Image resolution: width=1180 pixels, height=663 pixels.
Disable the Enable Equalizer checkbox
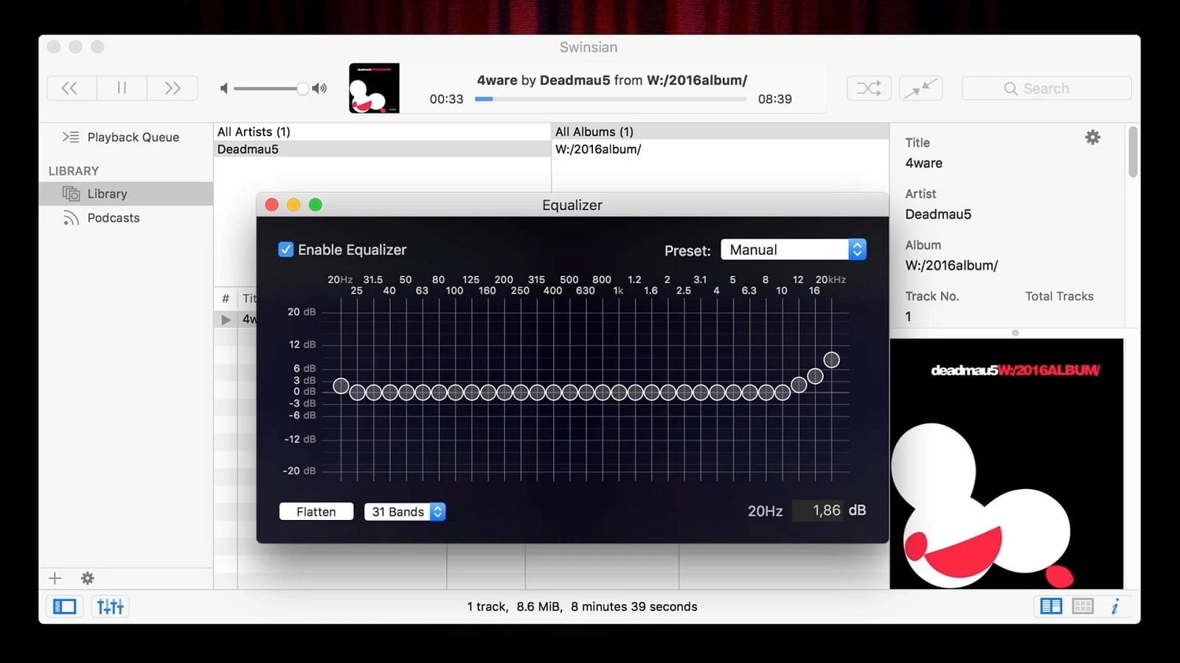coord(286,250)
